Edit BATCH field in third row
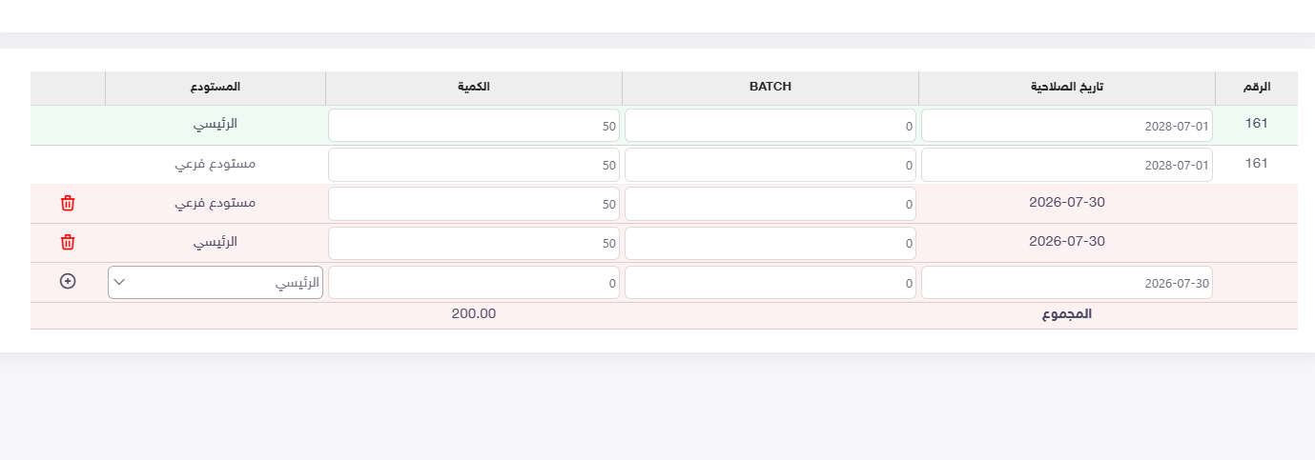Screen dimensions: 1315x460 pos(771,204)
